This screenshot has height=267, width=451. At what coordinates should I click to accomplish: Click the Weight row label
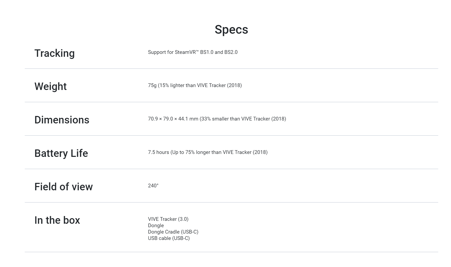point(51,87)
